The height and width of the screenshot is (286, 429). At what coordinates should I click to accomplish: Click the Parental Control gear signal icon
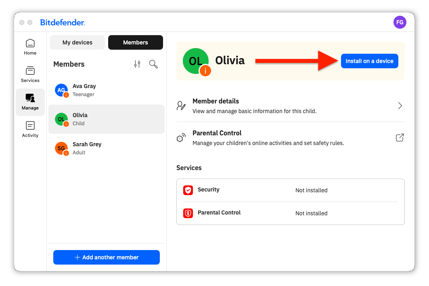click(x=181, y=137)
